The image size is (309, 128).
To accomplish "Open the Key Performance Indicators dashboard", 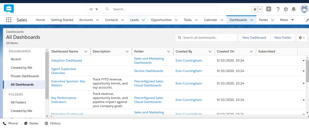I will 64,100.
